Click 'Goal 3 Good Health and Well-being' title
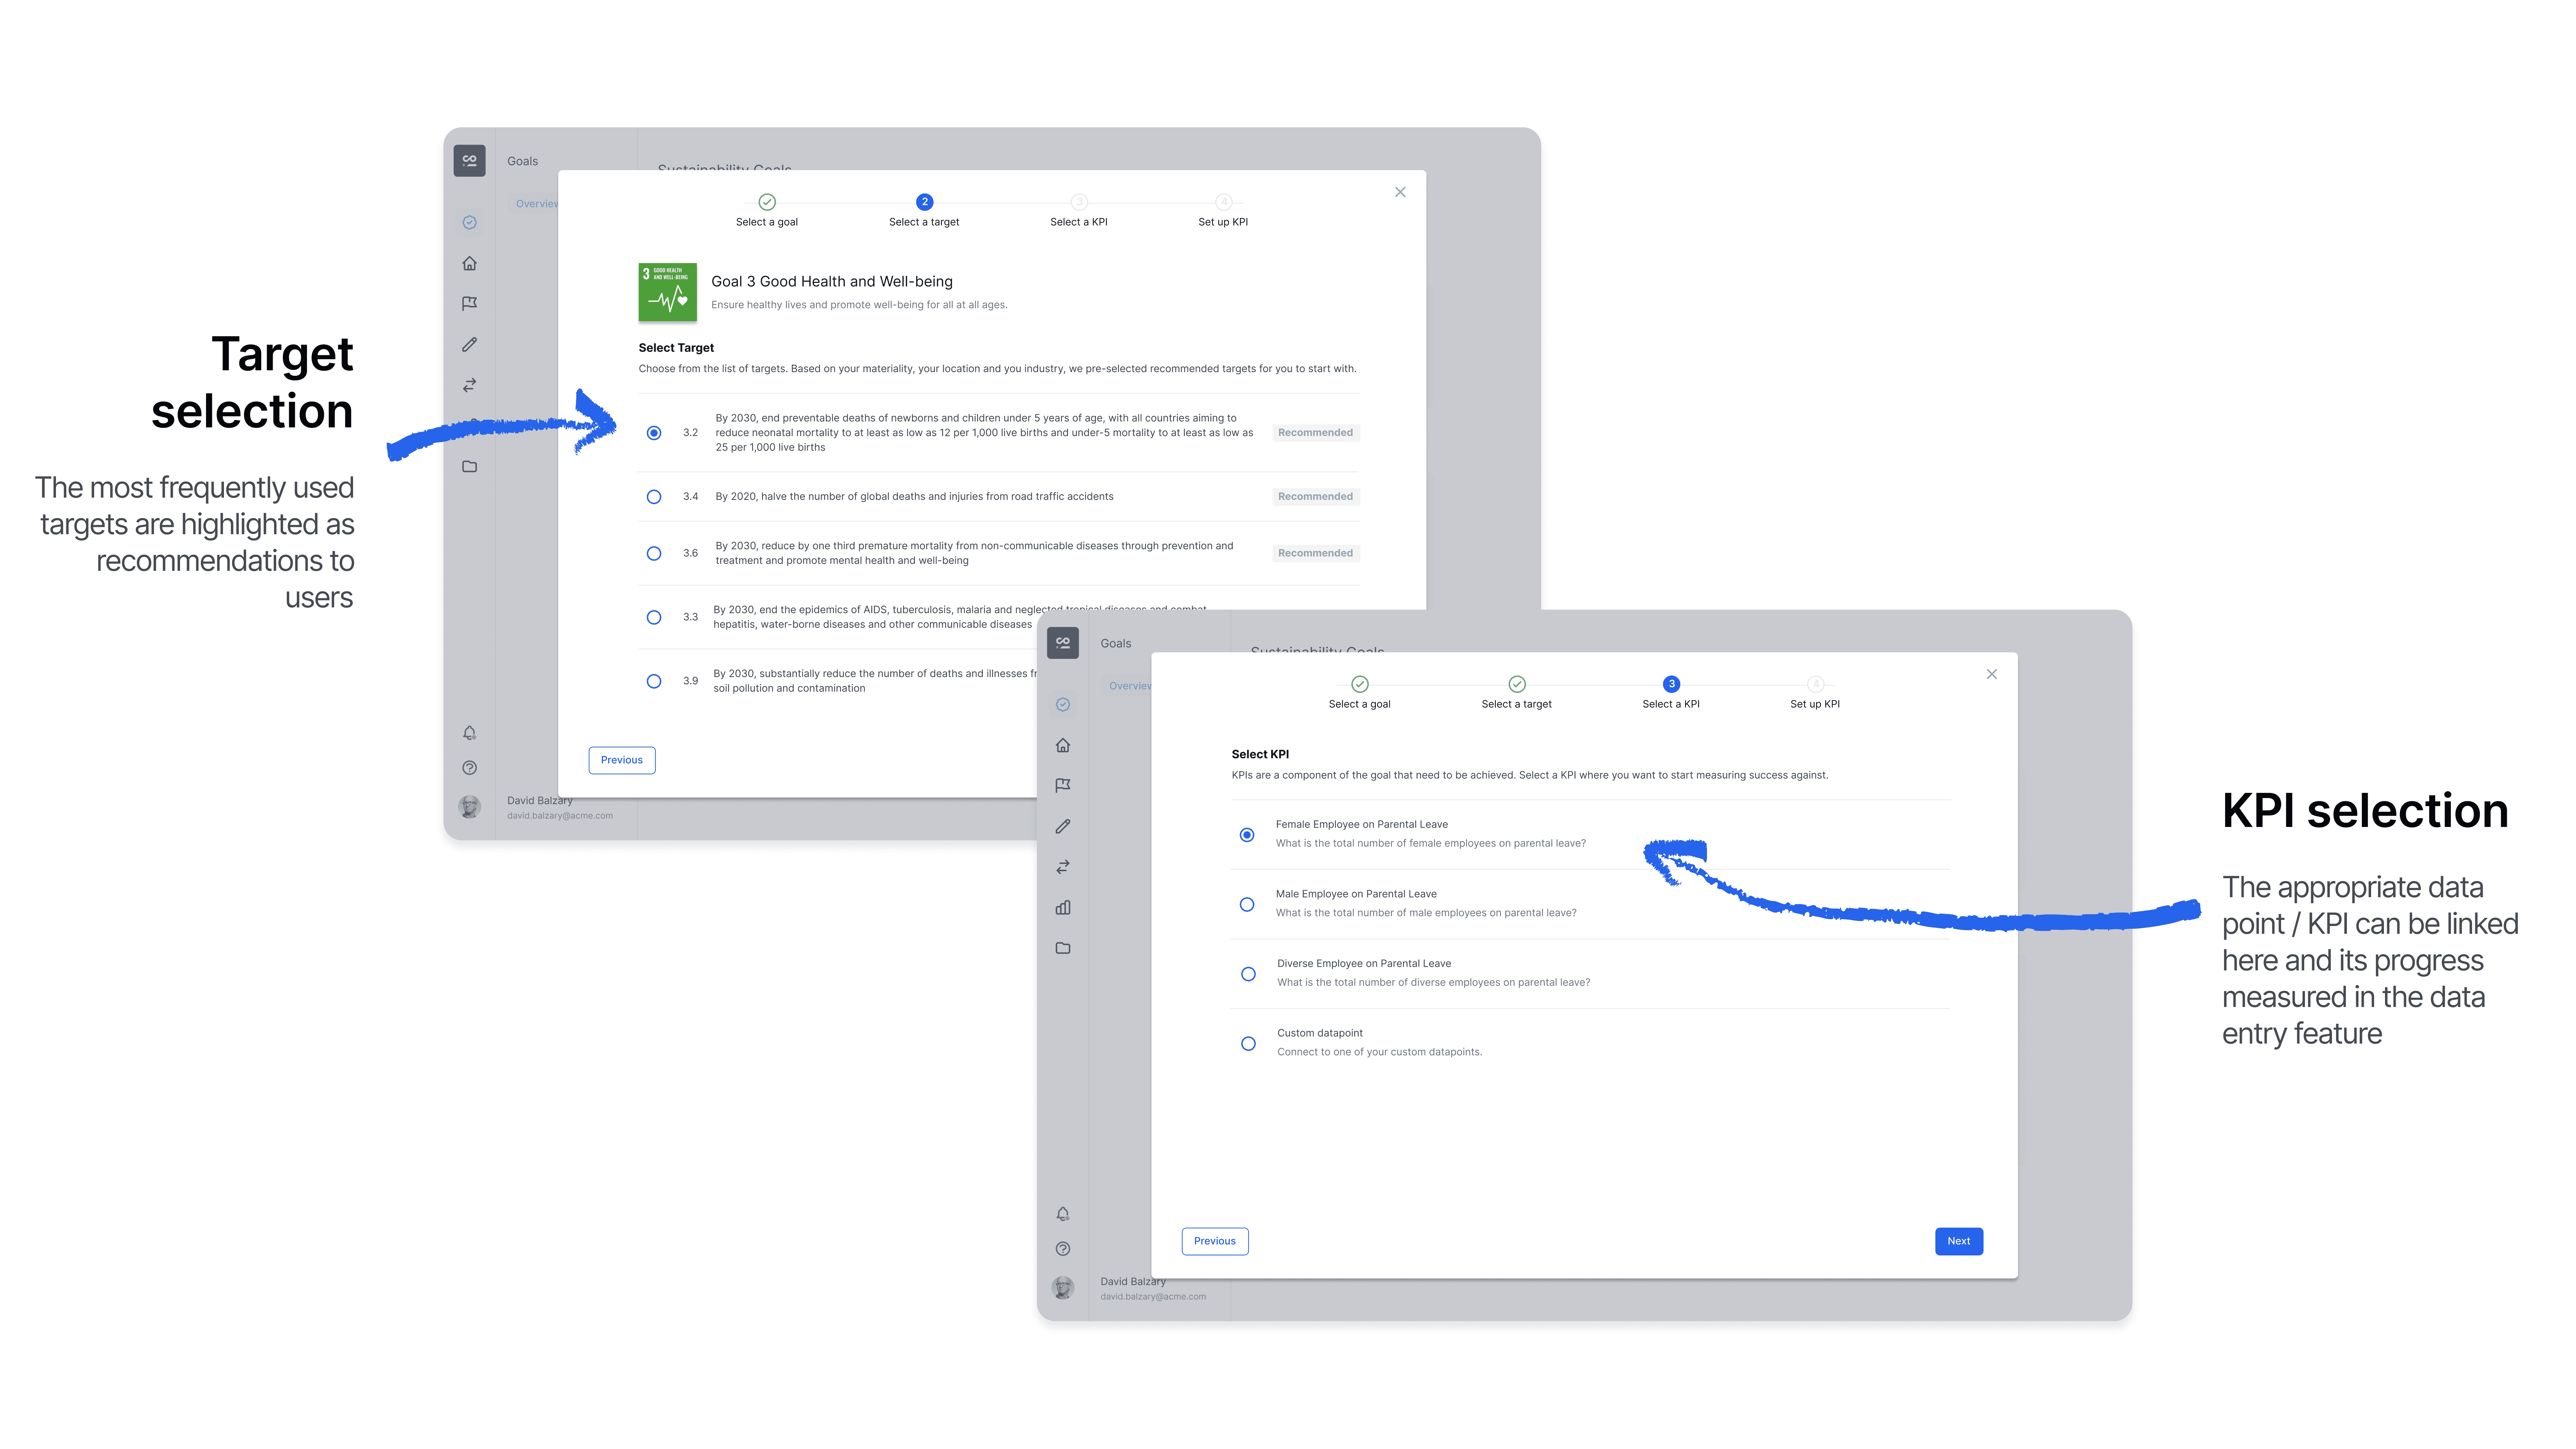The height and width of the screenshot is (1449, 2576). [832, 282]
